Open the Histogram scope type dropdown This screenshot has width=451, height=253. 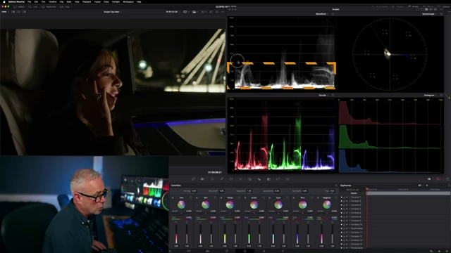tap(430, 96)
